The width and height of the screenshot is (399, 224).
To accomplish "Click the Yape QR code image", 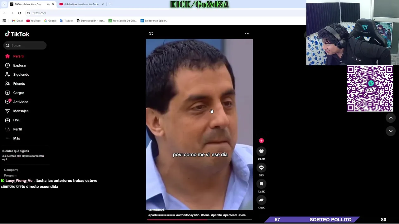I will pyautogui.click(x=370, y=89).
